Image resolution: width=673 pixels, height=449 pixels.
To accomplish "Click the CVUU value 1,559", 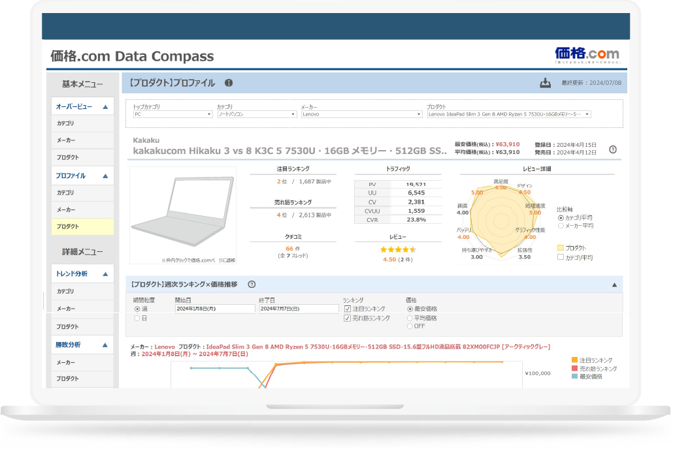I will 416,211.
